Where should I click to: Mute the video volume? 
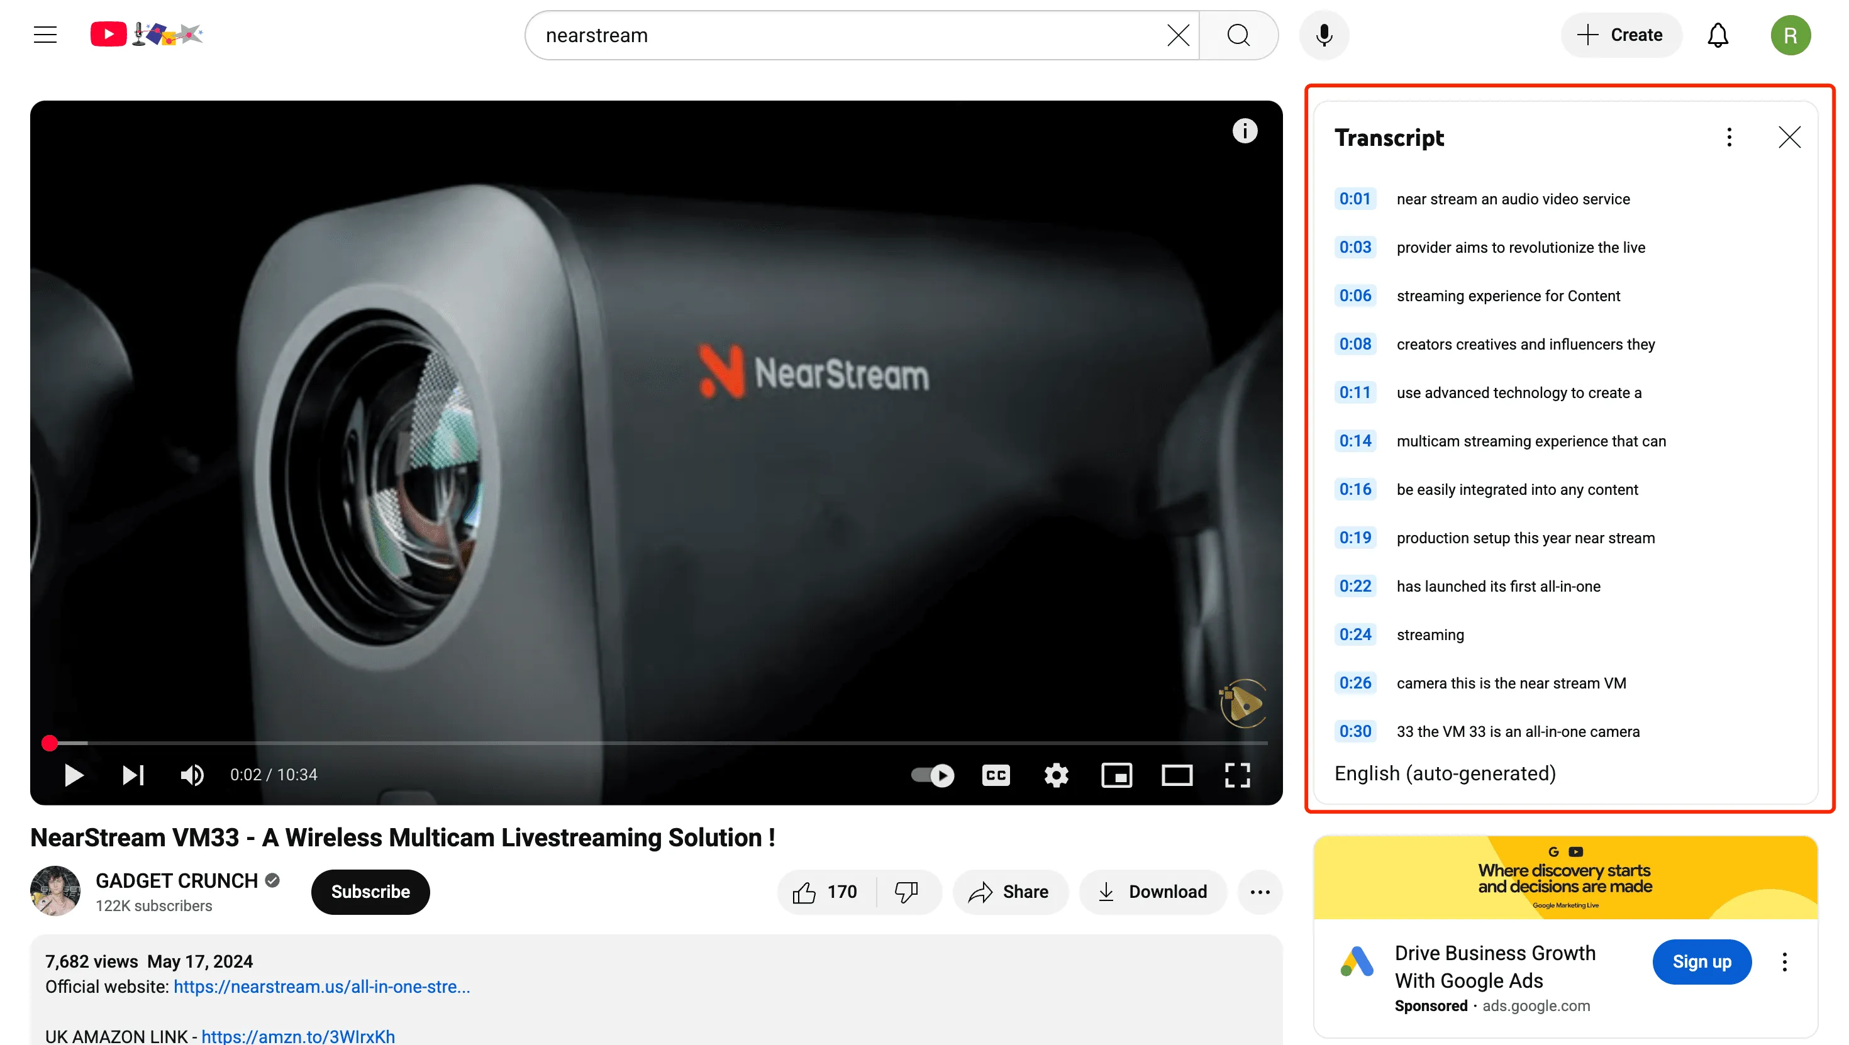192,775
